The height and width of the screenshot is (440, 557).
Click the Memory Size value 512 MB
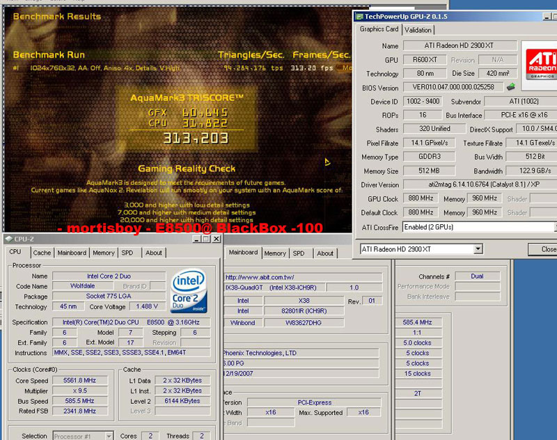pos(429,171)
